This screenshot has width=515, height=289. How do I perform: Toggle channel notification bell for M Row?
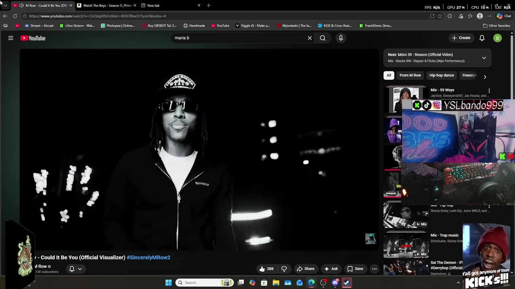[76, 269]
